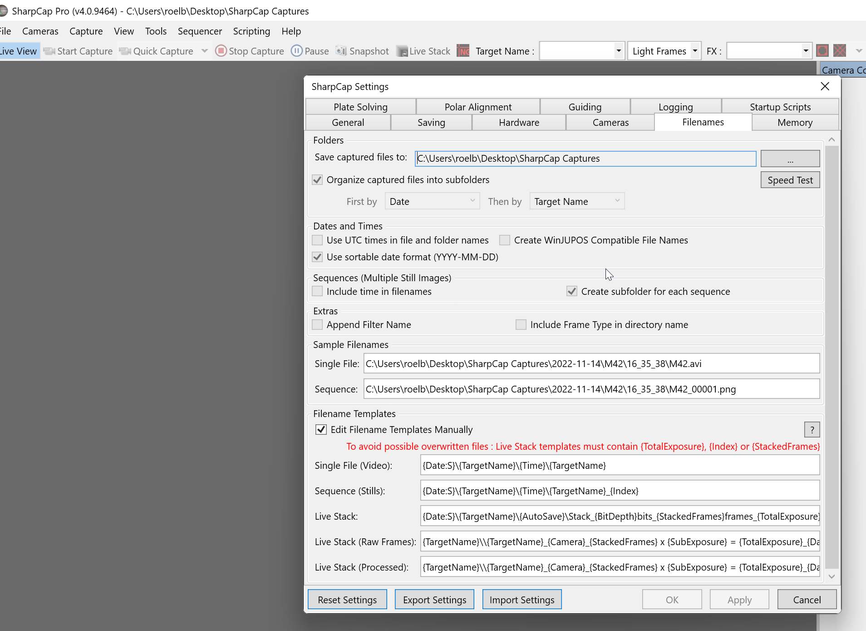
Task: Open the View menu
Action: 124,31
